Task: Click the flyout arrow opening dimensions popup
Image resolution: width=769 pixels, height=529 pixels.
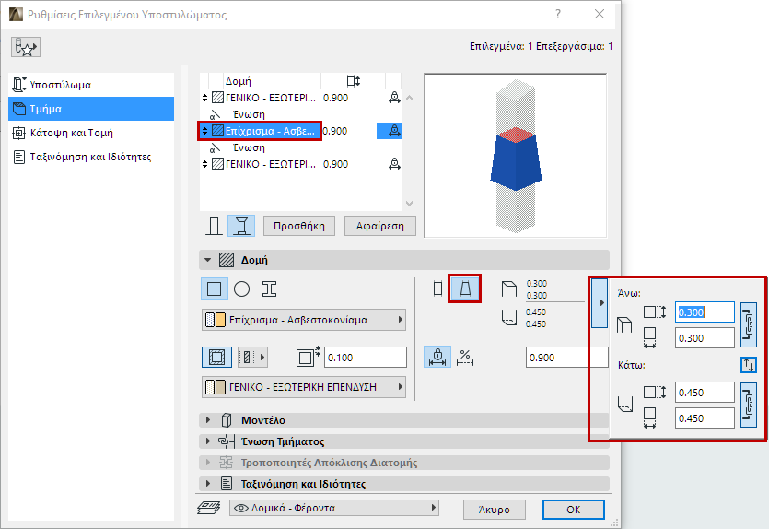Action: click(x=600, y=303)
